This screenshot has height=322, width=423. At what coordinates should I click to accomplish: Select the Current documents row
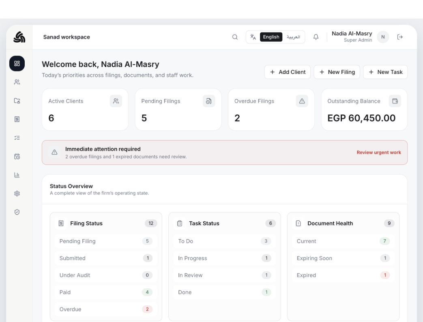(x=344, y=241)
